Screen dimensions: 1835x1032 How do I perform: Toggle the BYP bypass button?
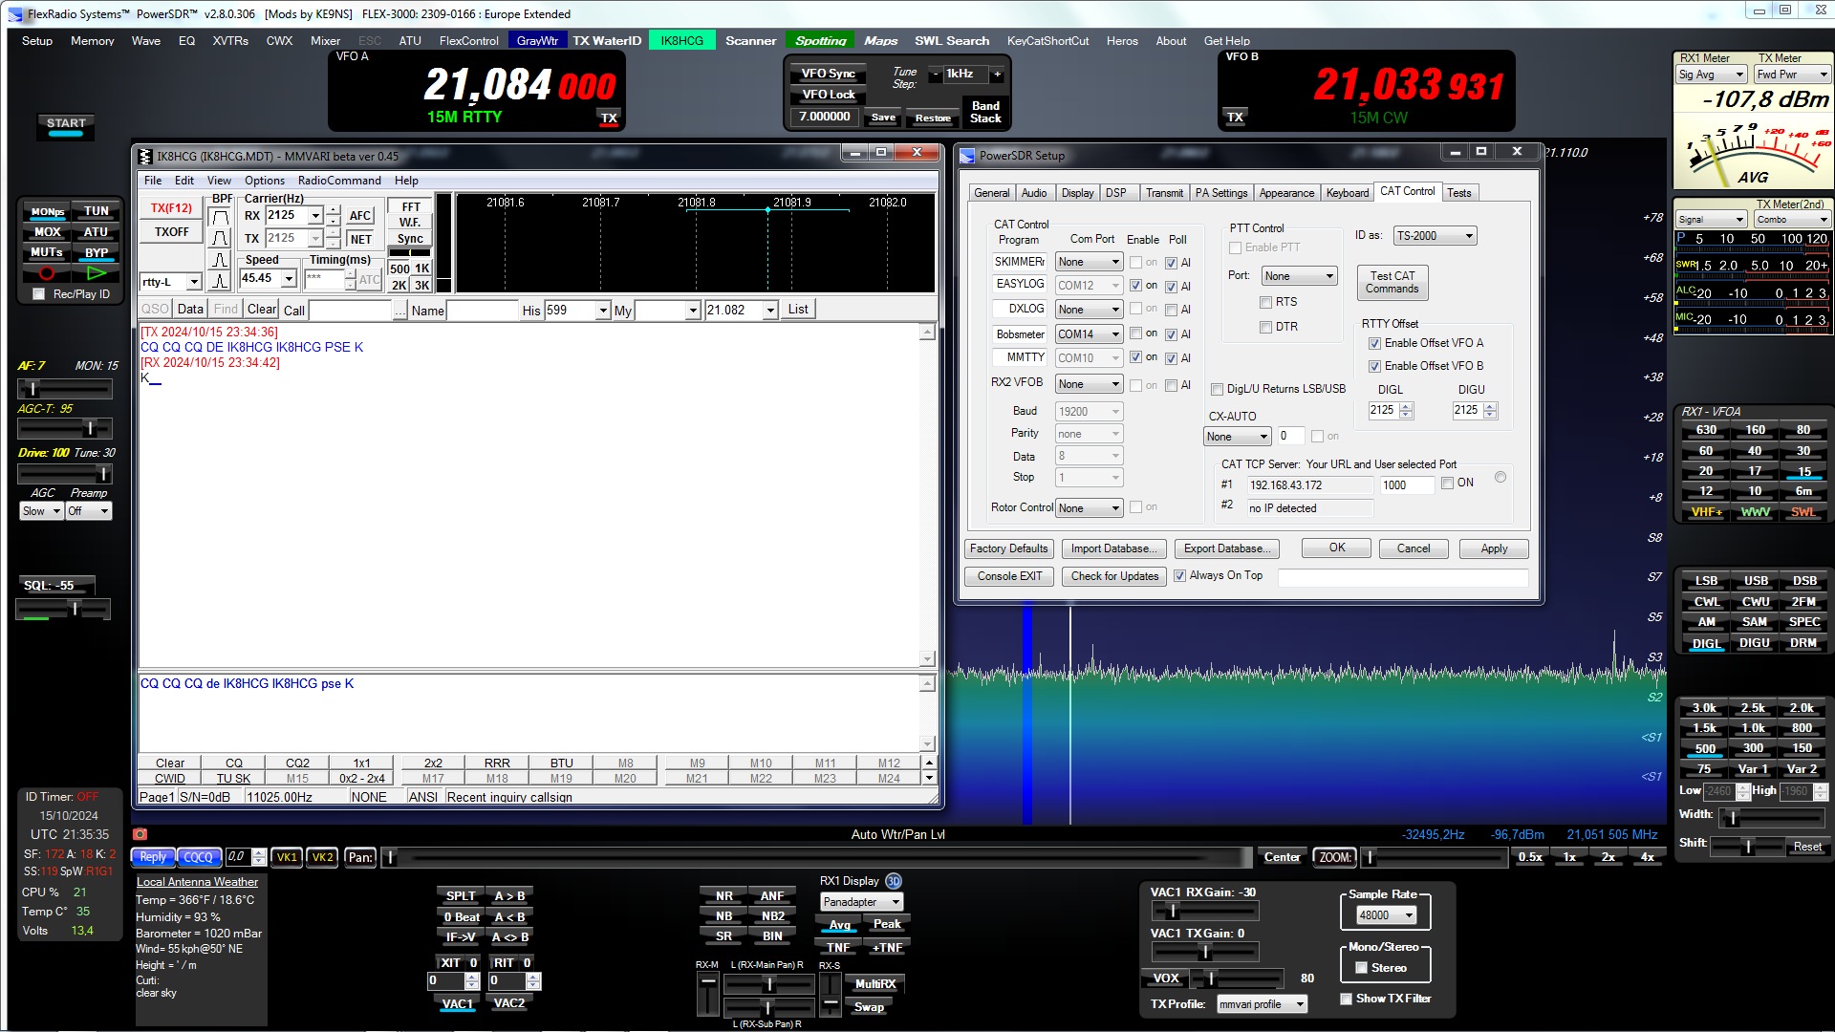pos(97,253)
